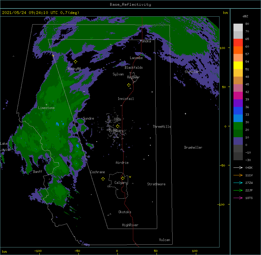Screen dimensions: 261x255
Task: Pick the royal blue 33–36 dBZ swatch
Action: [x=238, y=111]
